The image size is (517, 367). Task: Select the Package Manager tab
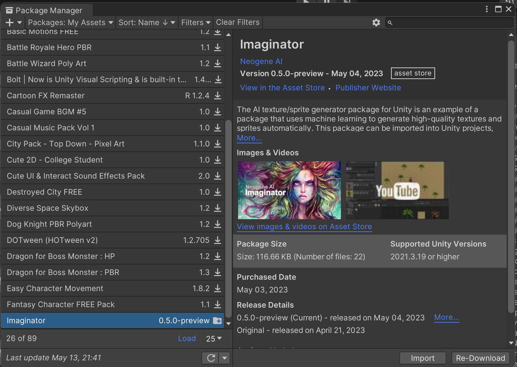[48, 11]
